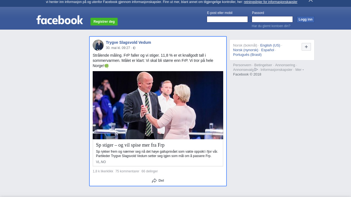
Task: Open Trygve Slagsvold Vedum's profile picture
Action: pos(98,45)
